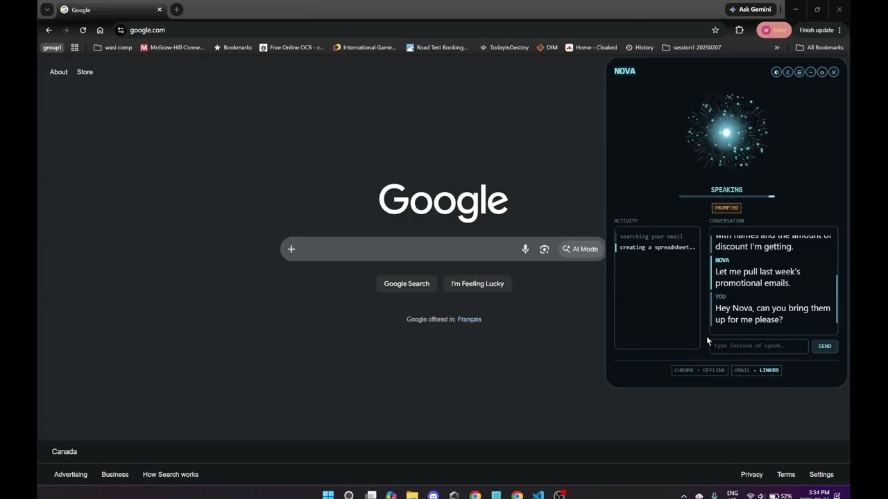Select 'searching your email' activity entry

point(651,236)
